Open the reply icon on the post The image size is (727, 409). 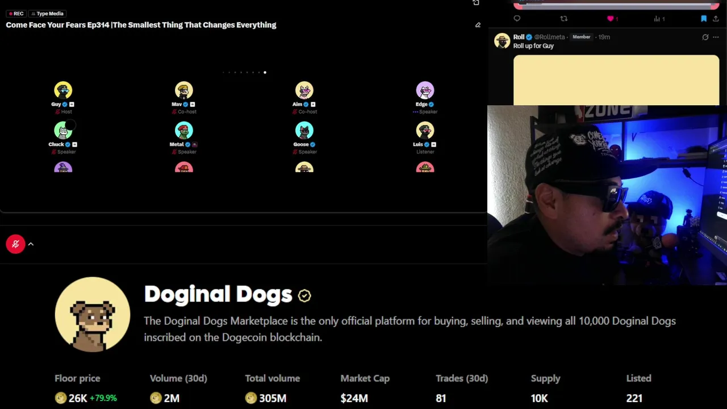pos(517,19)
